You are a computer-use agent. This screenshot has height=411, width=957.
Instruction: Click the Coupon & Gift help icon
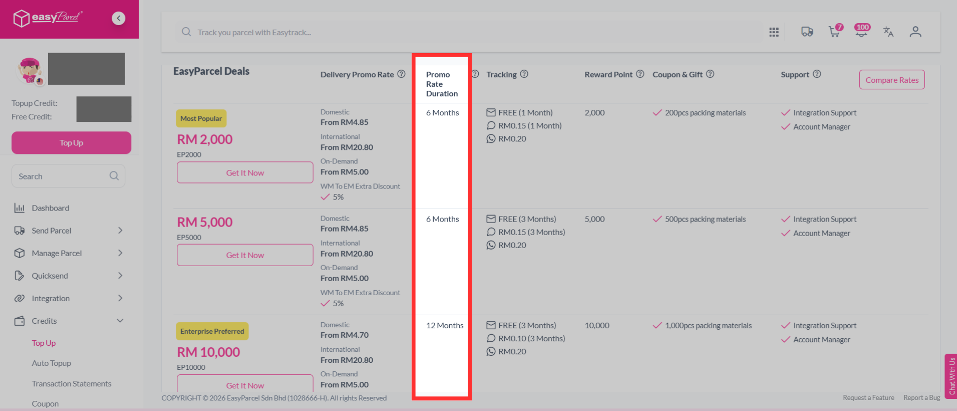(x=710, y=74)
